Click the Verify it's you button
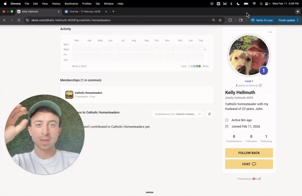302x196 pixels. (x=262, y=20)
